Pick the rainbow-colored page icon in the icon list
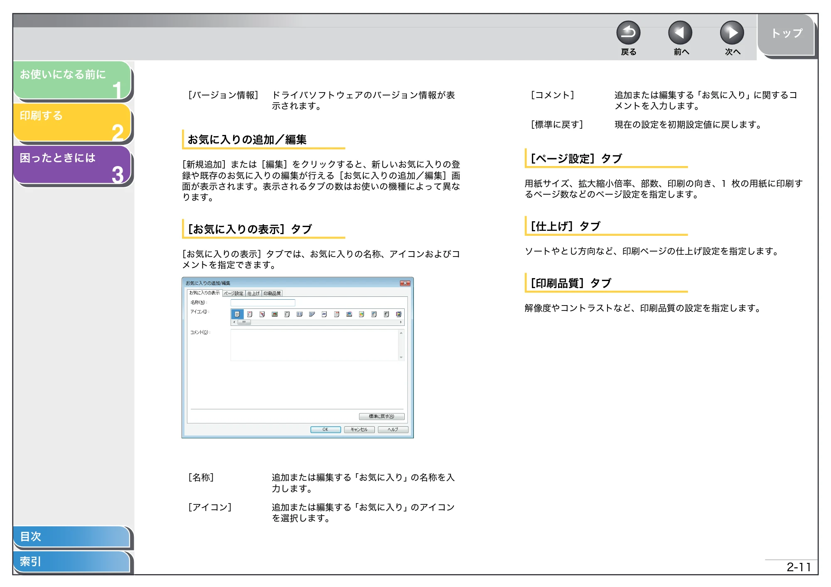Viewport: 831px width, 587px height. click(x=361, y=314)
